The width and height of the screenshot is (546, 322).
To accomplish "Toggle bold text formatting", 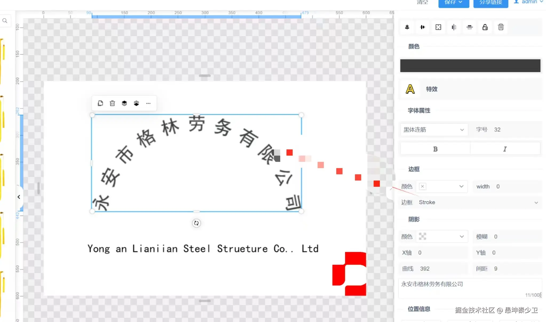I will (435, 149).
